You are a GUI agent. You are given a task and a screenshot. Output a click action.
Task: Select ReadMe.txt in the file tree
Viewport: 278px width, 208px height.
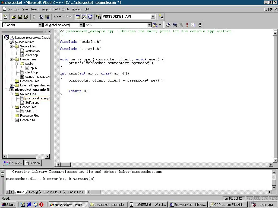(x=27, y=120)
